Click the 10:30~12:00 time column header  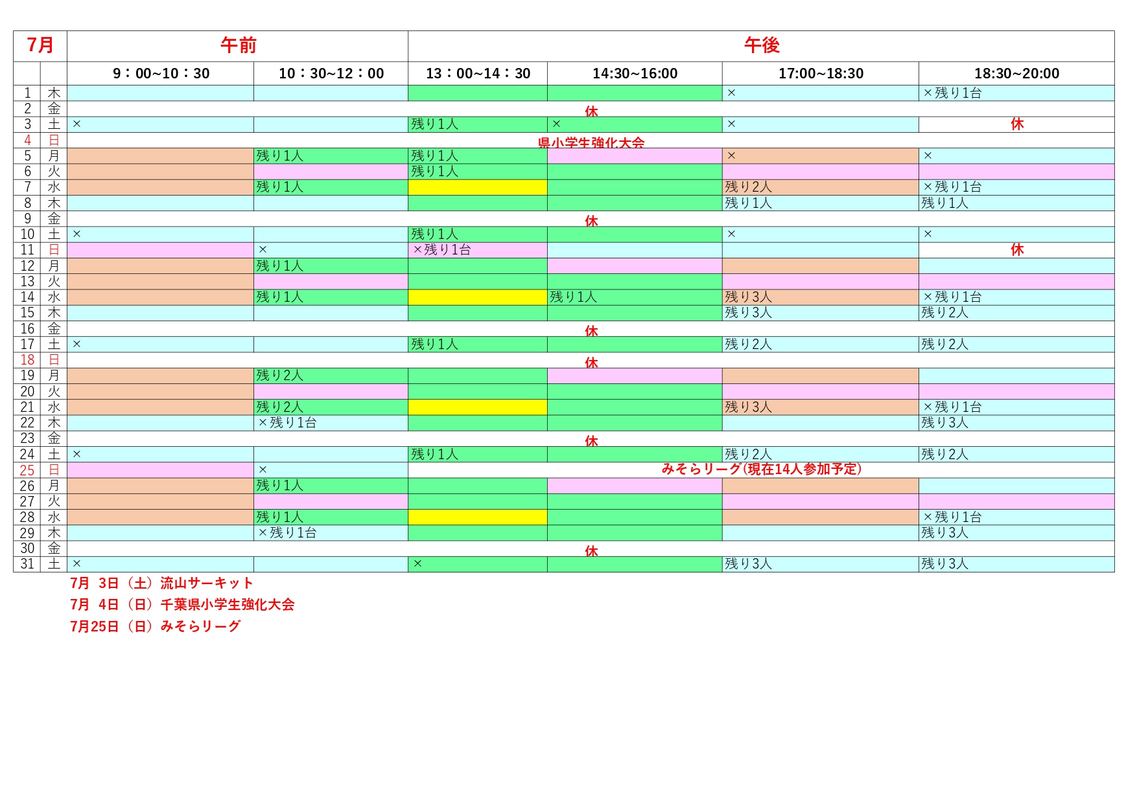coord(331,74)
